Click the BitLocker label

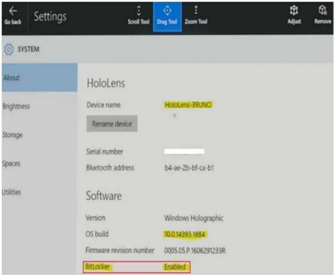coord(97,266)
